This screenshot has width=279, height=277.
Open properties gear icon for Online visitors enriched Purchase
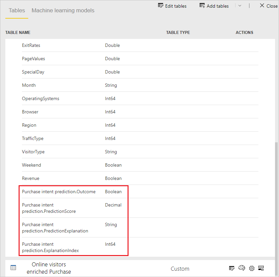pos(252,268)
